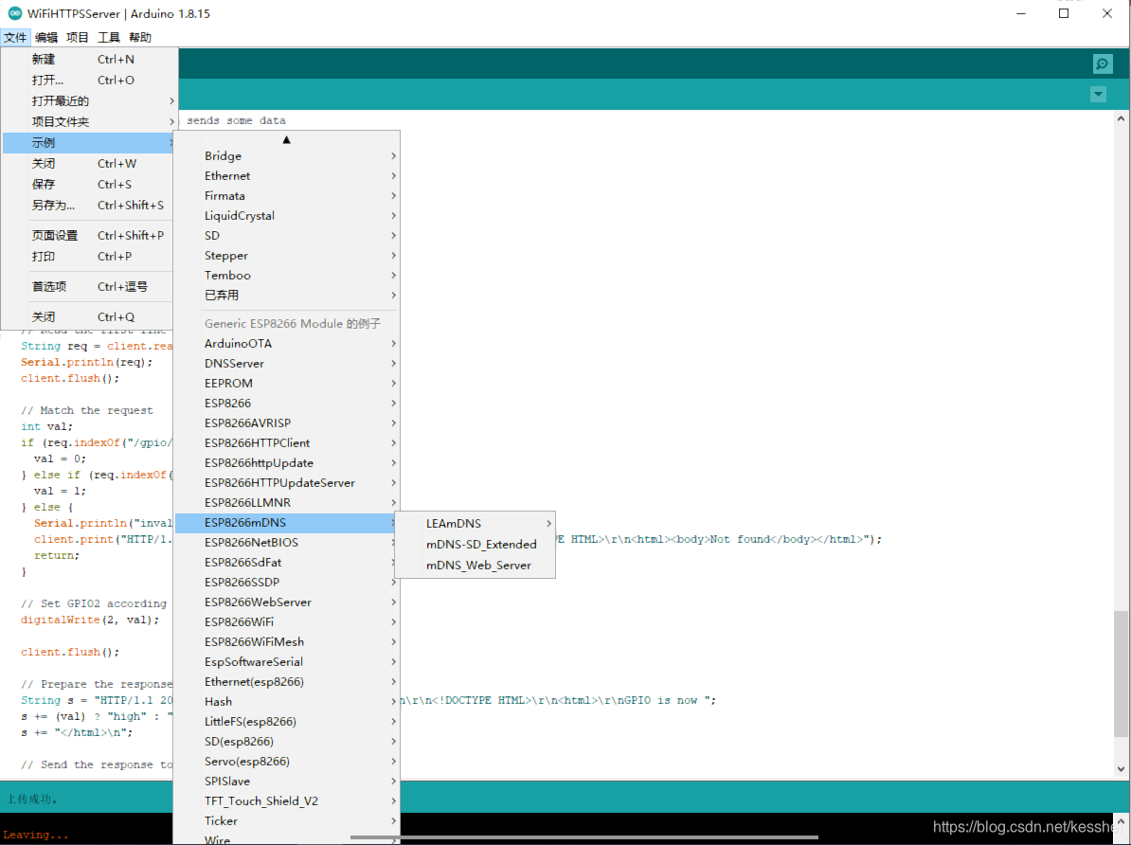Choose 保存 from the file menu
Screen dimensions: 1131x845
coord(89,185)
